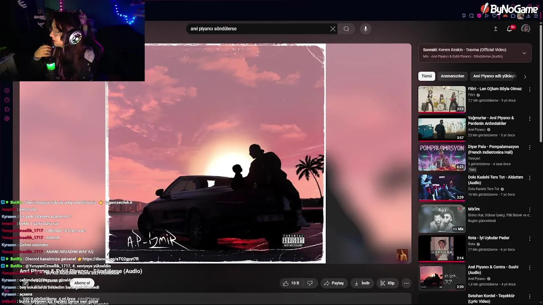The image size is (543, 305).
Task: Select the Aramanızdan filter chip
Action: tap(452, 76)
